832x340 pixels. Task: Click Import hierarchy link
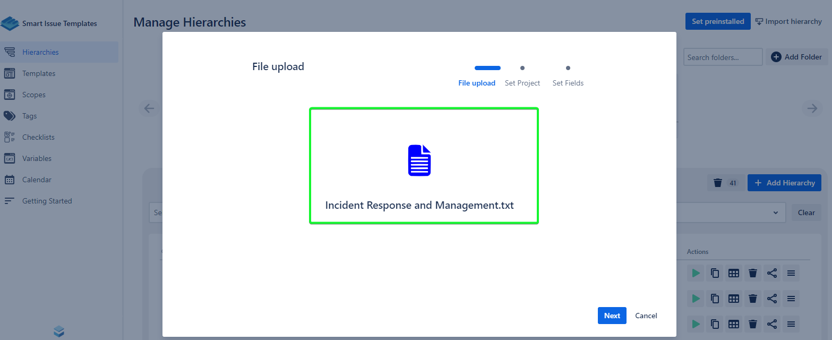788,21
